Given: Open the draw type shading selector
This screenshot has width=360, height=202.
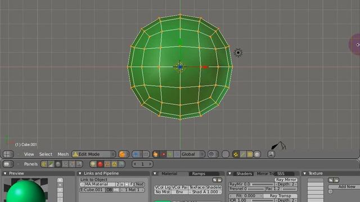Looking at the screenshot, I should point(124,154).
